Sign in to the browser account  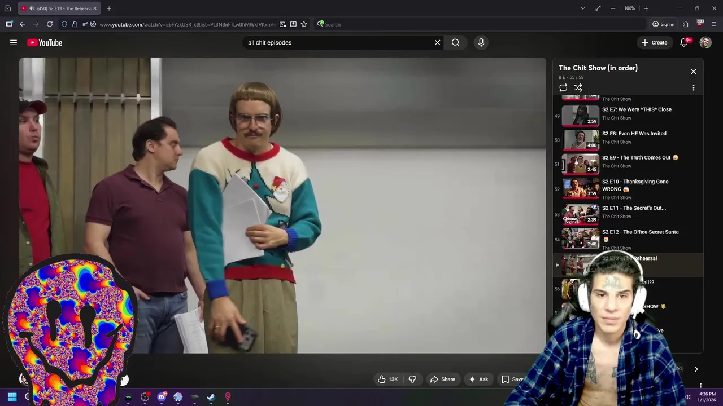pyautogui.click(x=663, y=24)
